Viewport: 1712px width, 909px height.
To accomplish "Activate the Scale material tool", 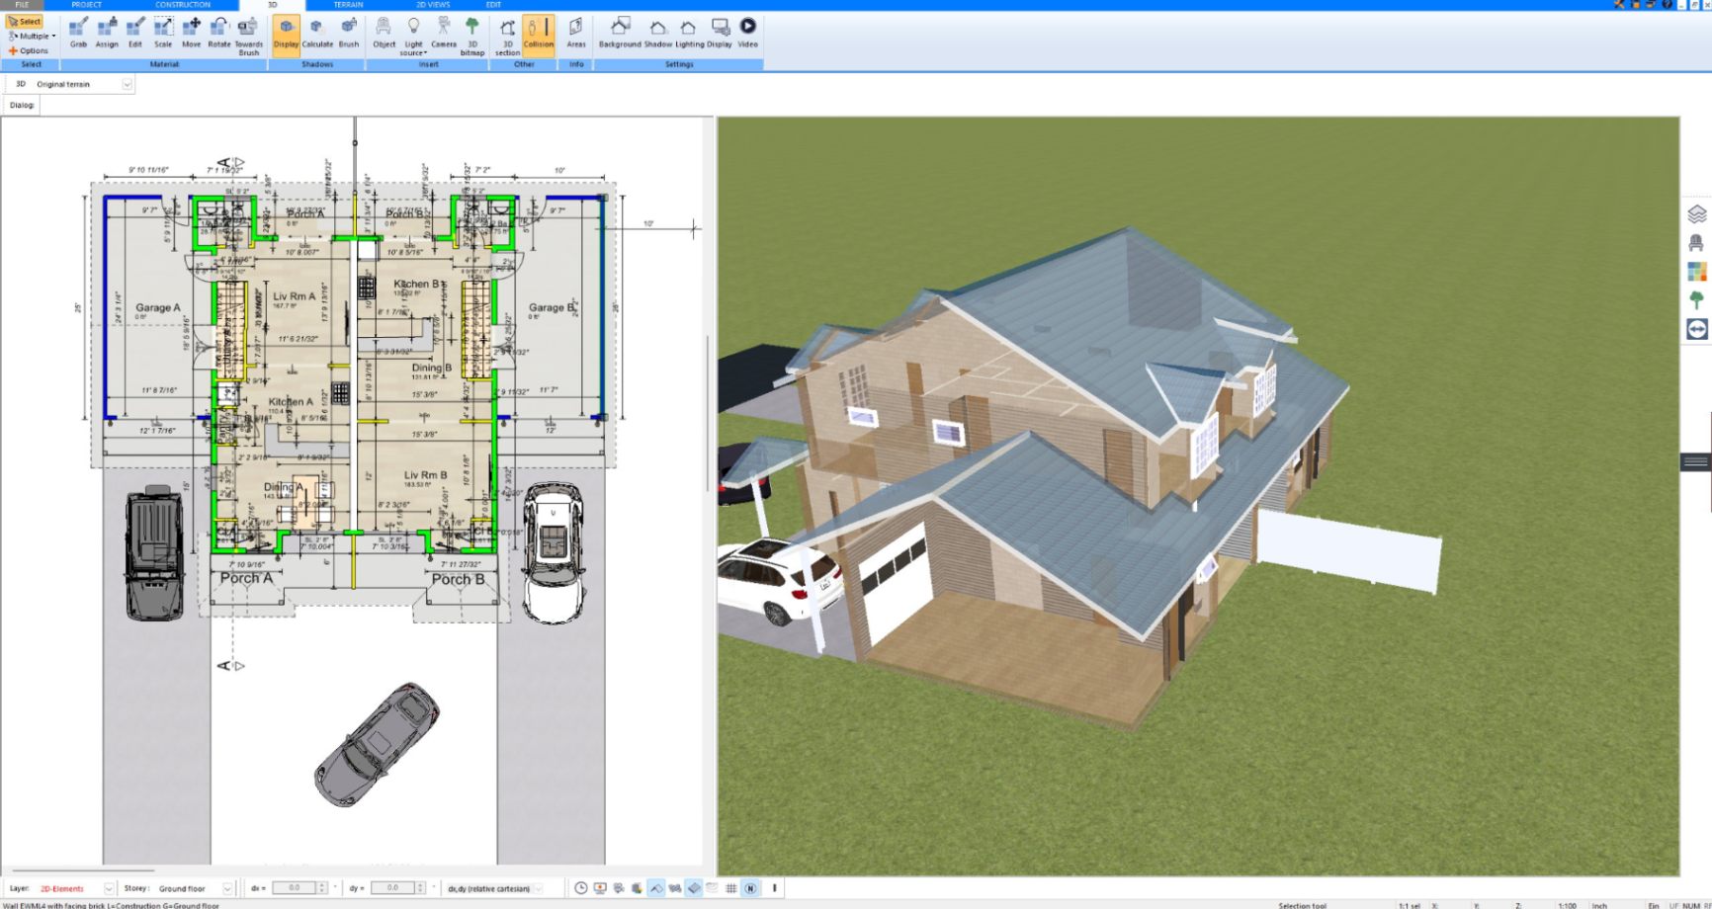I will tap(163, 33).
